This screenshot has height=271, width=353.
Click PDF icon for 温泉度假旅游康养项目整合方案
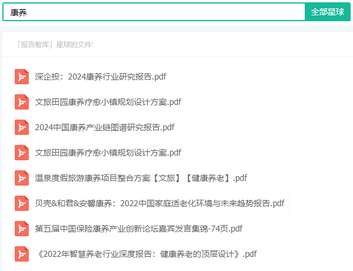(x=22, y=178)
